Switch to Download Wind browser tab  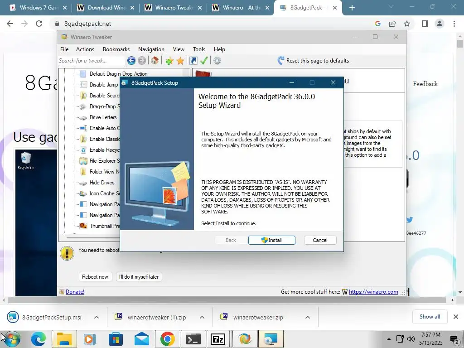pos(106,8)
